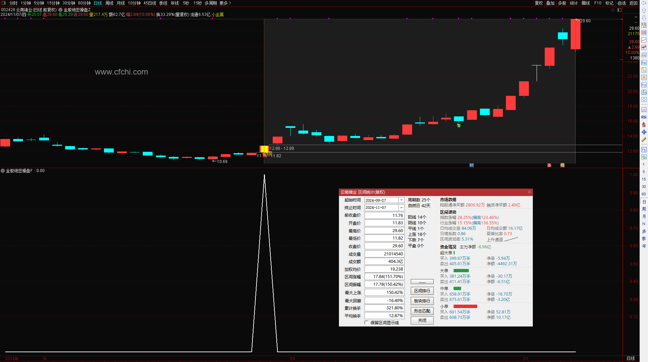Select the candlestick chart icon in sidebar
Image resolution: width=648 pixels, height=362 pixels.
pos(644,48)
